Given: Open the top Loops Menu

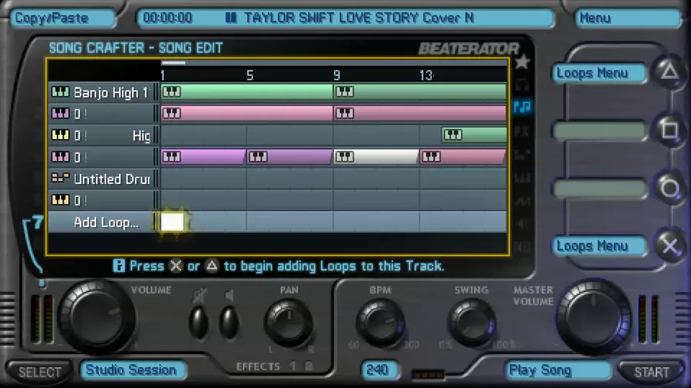Looking at the screenshot, I should pyautogui.click(x=599, y=73).
